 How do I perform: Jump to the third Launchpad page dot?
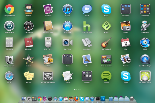pos(78,89)
